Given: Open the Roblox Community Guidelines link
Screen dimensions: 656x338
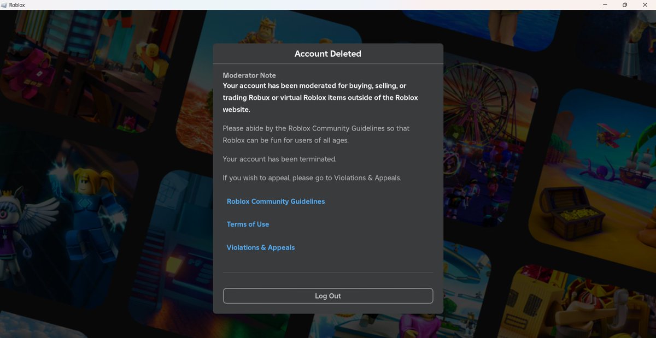Looking at the screenshot, I should (x=276, y=201).
